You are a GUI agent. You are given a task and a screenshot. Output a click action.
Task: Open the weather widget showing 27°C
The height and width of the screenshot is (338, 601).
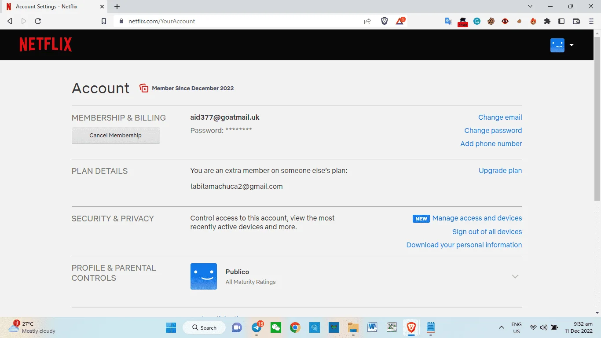(x=31, y=327)
